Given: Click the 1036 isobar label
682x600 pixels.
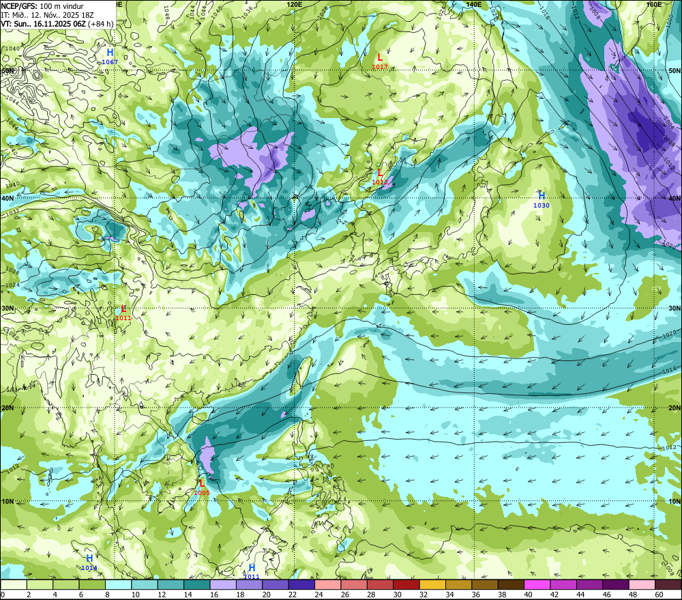Looking at the screenshot, I should click(247, 12).
